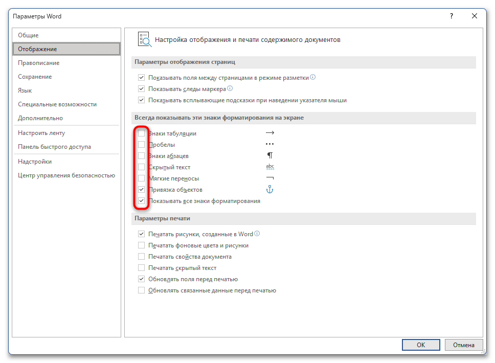Enable "Печатать фоновые цвета и рисунки"
The width and height of the screenshot is (495, 363).
click(142, 245)
